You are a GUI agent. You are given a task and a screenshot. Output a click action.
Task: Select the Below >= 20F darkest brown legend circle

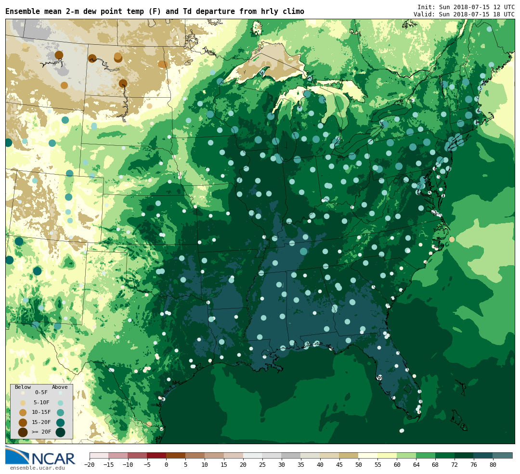coord(23,432)
